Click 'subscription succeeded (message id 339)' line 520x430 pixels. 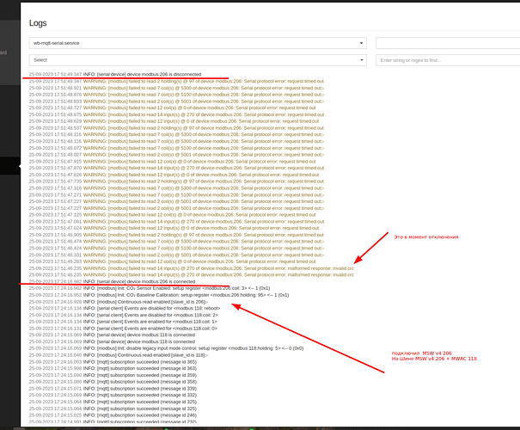(x=113, y=389)
